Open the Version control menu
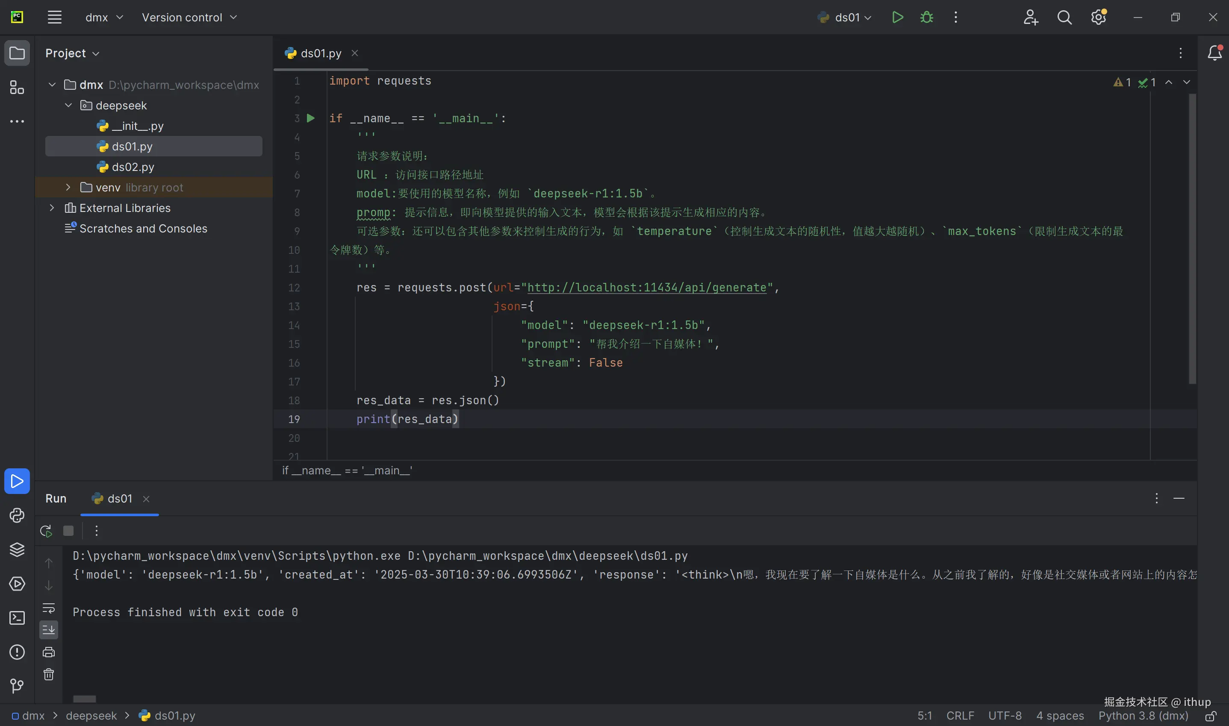Screen dimensions: 1229x726 (x=189, y=18)
